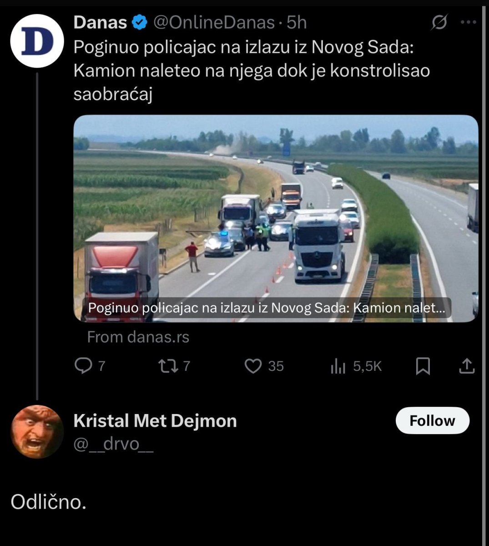
Task: Share the post via upload arrow
Action: click(467, 366)
